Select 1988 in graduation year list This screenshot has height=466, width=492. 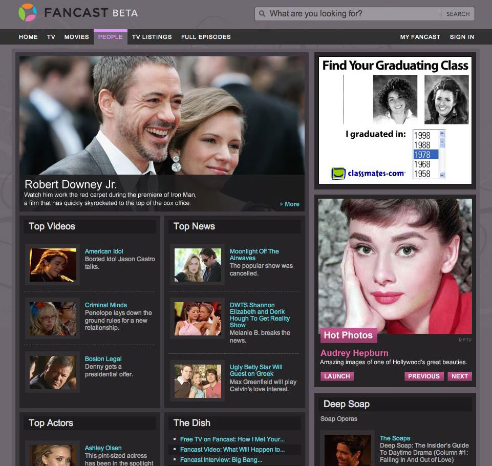pyautogui.click(x=422, y=145)
